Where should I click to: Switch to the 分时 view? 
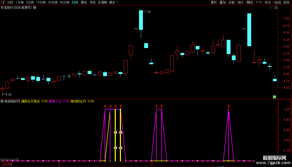[10, 2]
